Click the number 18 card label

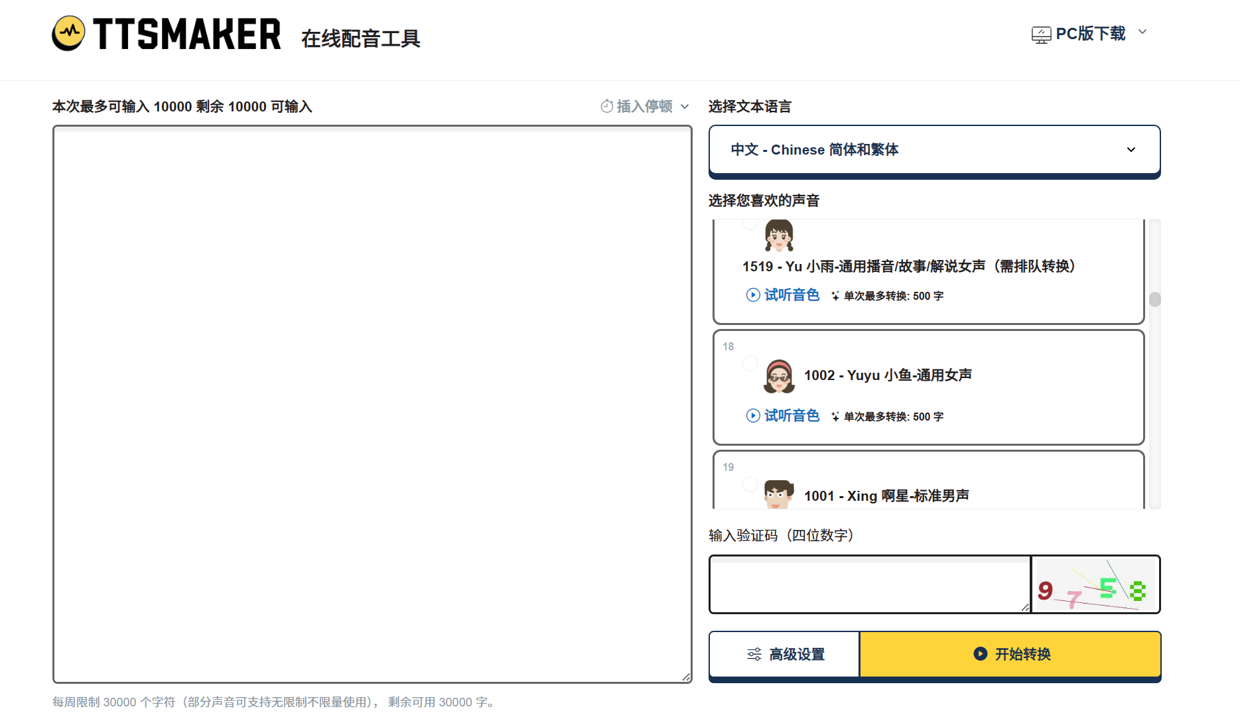(728, 346)
